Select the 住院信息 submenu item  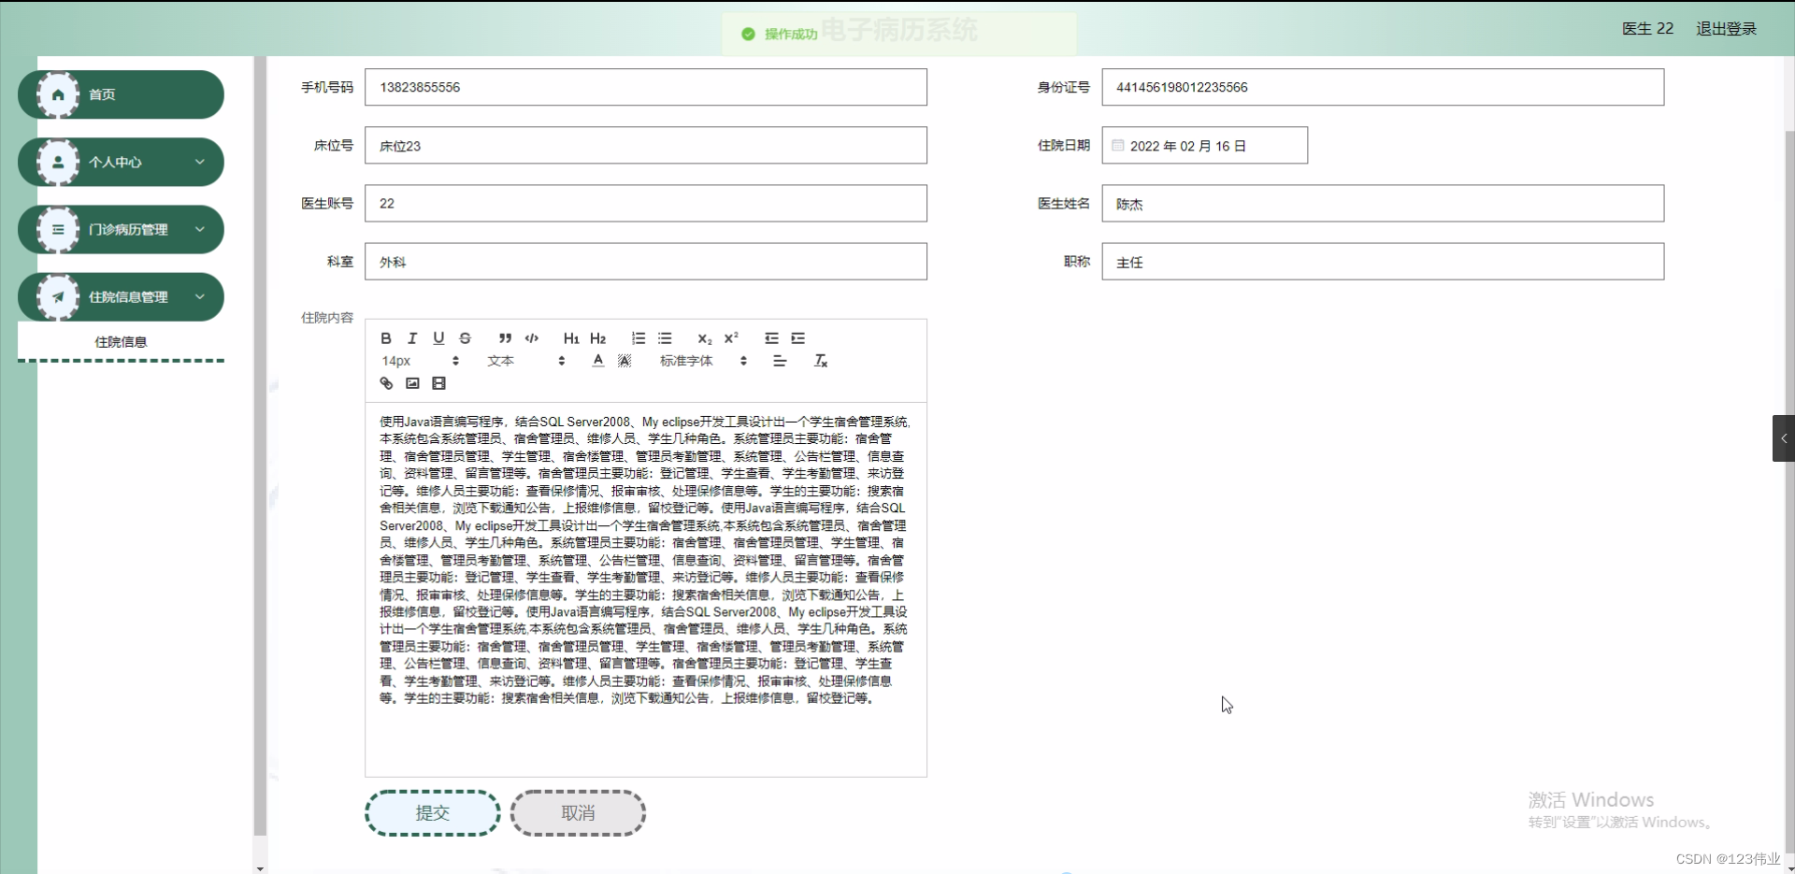(x=121, y=342)
